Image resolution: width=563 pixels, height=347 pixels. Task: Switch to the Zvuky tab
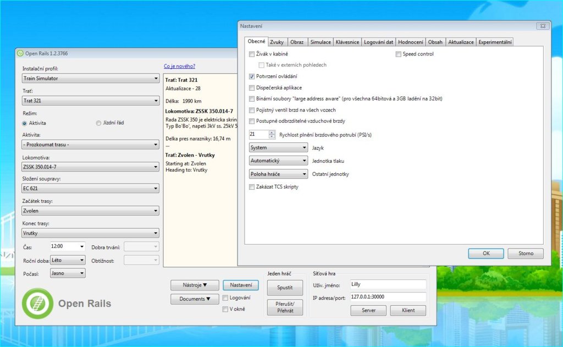(277, 42)
